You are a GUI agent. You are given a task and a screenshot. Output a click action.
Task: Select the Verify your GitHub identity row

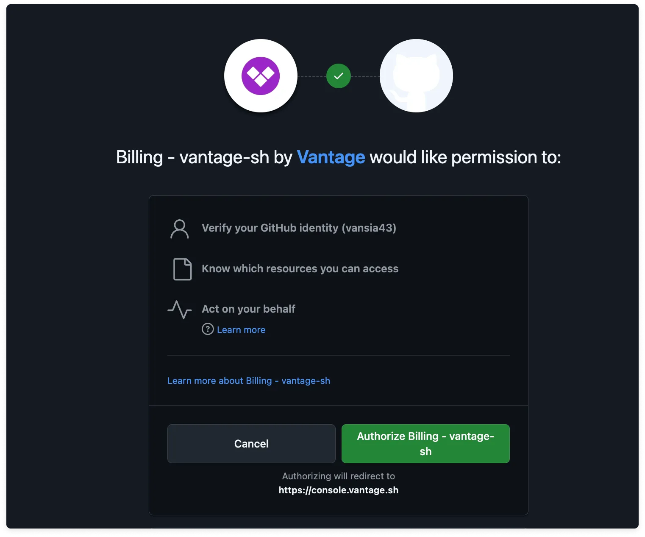tap(299, 228)
